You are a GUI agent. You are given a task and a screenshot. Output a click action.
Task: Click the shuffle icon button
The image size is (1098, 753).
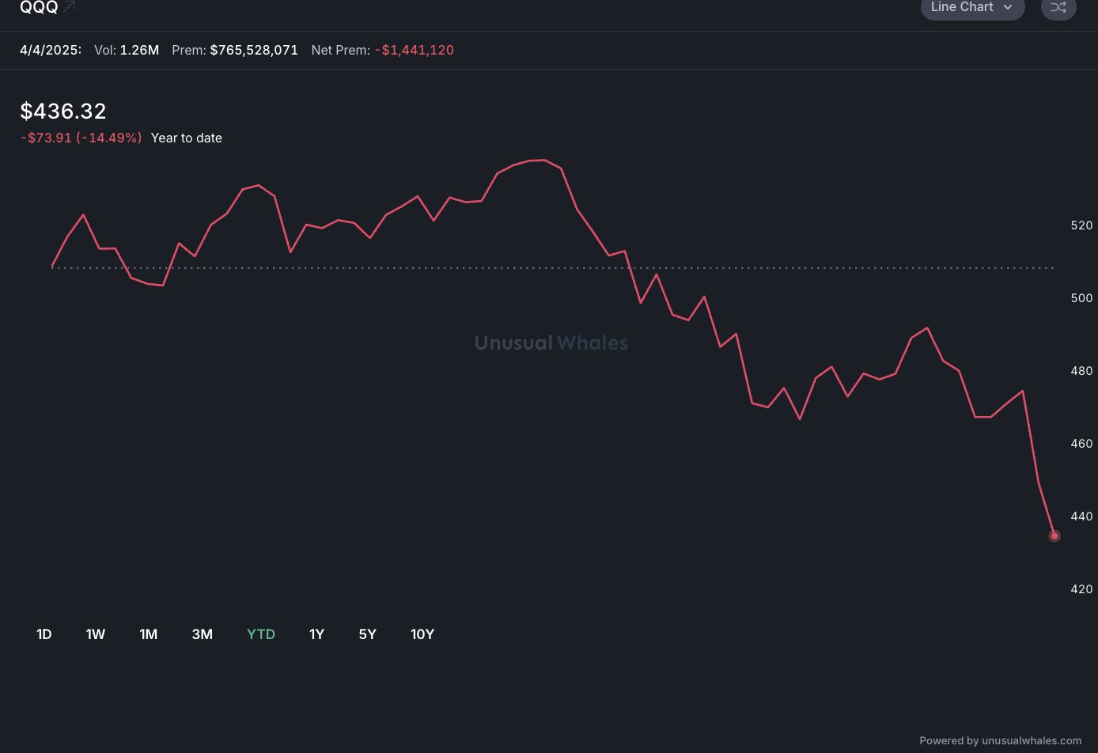[1058, 8]
